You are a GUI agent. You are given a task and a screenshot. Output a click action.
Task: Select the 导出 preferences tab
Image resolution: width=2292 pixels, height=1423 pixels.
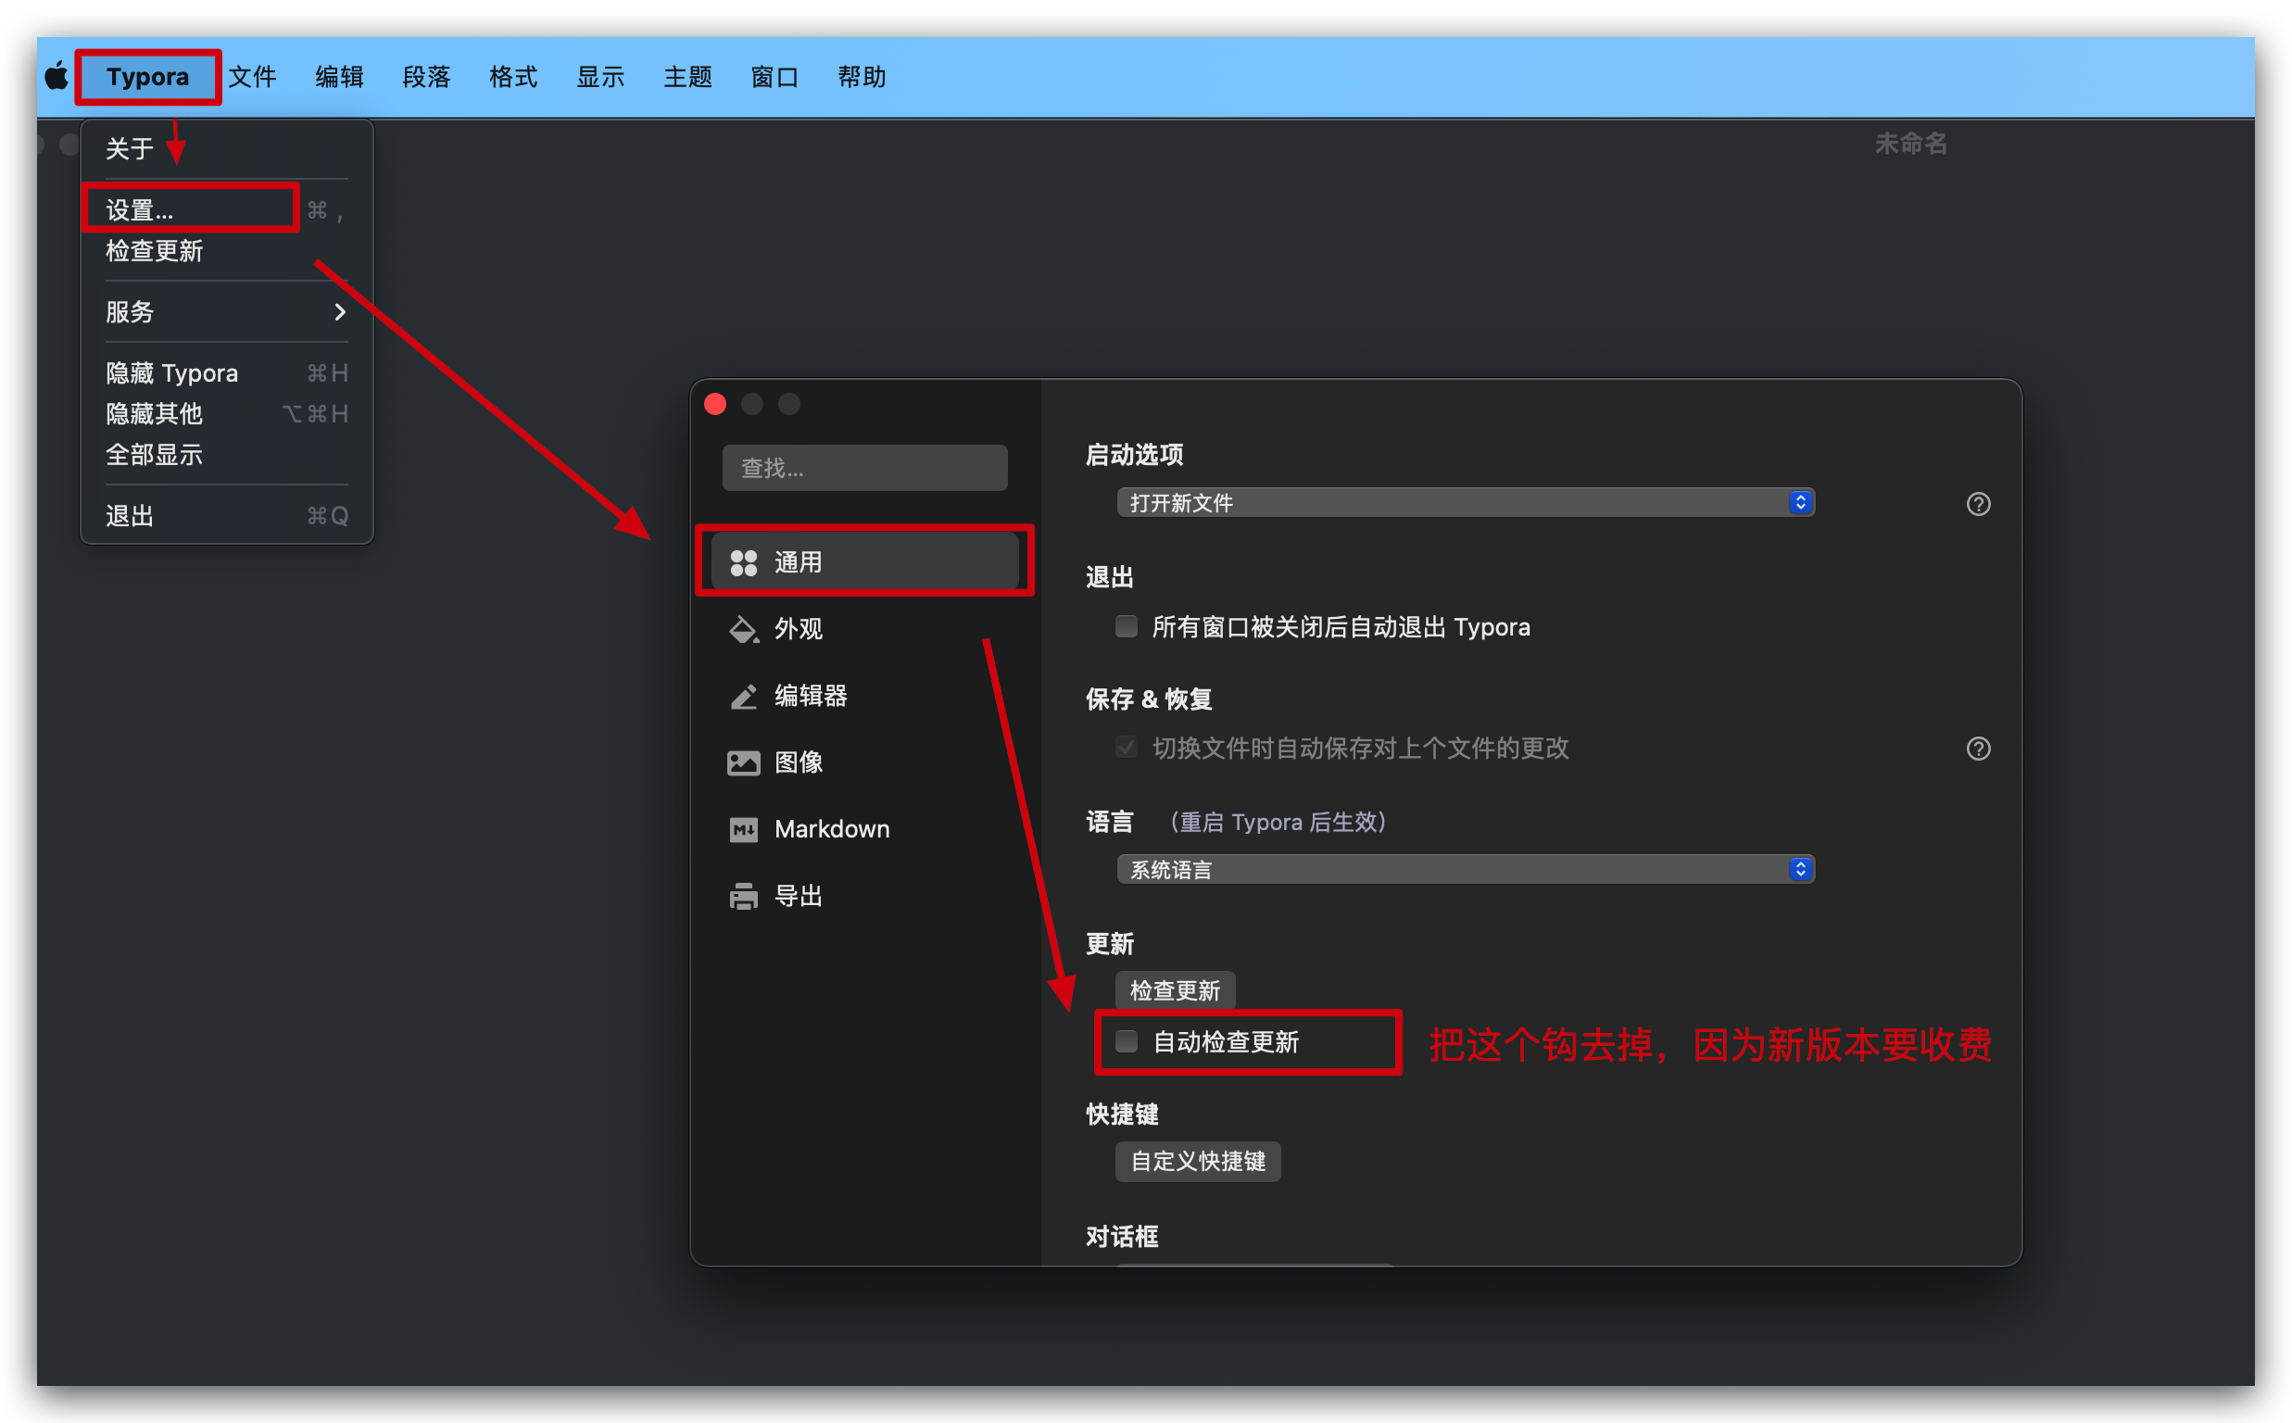[x=864, y=896]
